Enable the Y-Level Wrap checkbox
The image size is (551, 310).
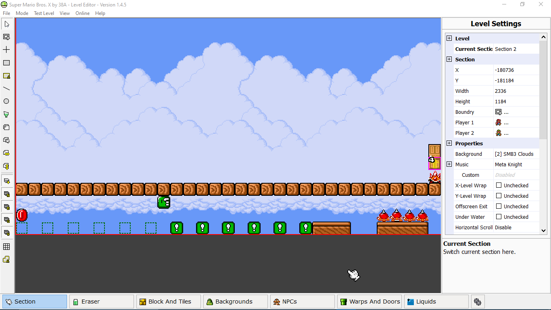coord(499,196)
